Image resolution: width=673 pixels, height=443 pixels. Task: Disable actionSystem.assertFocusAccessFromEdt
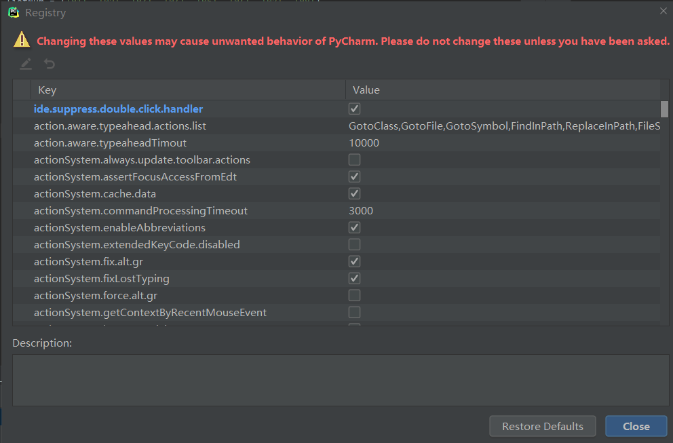pyautogui.click(x=353, y=176)
